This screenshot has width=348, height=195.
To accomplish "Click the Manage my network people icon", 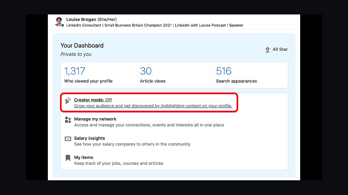I will tap(68, 120).
